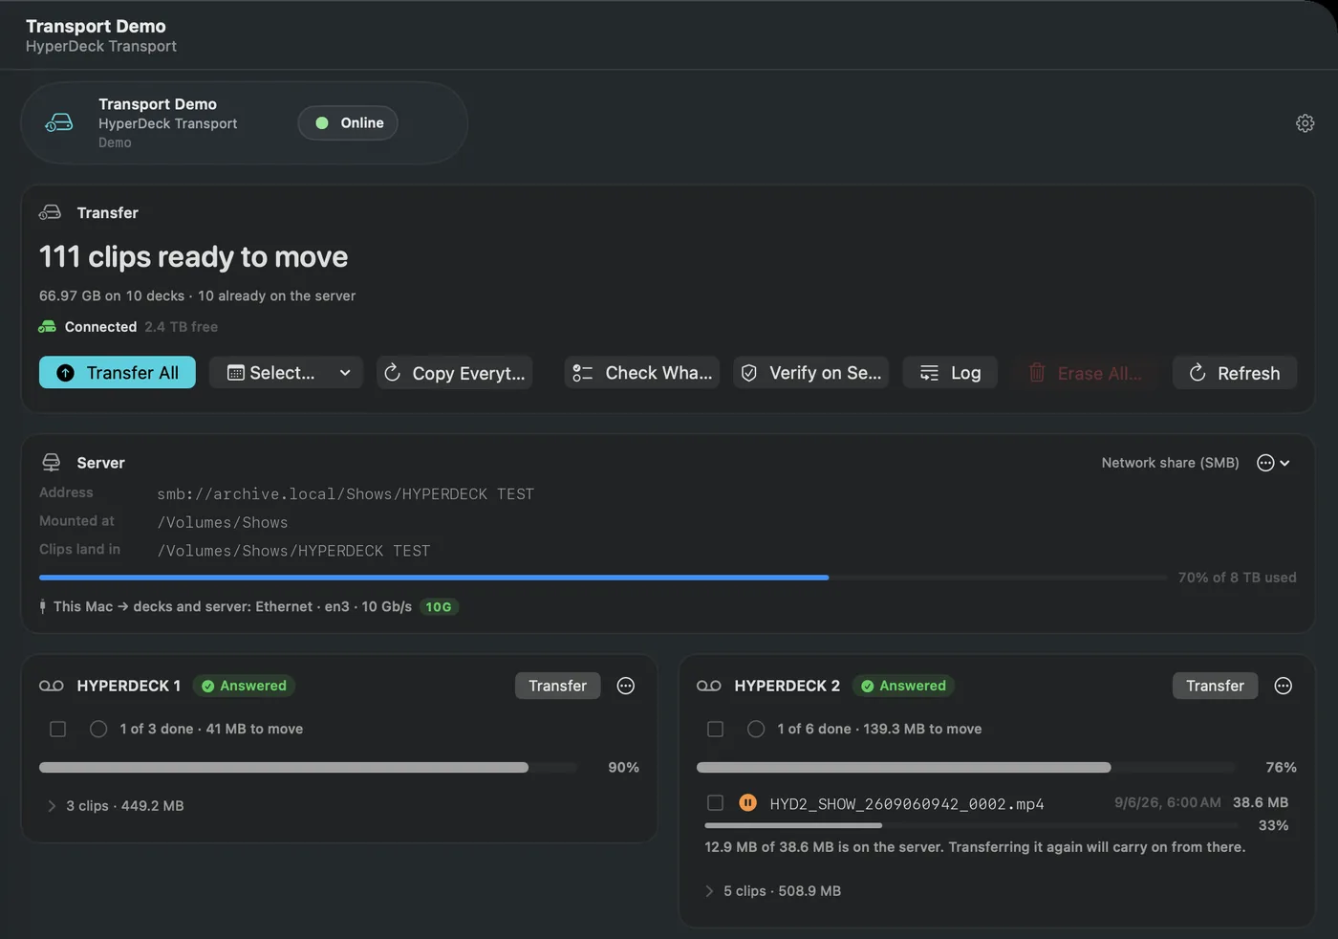This screenshot has height=939, width=1338.
Task: Open the Select... dropdown
Action: (286, 373)
